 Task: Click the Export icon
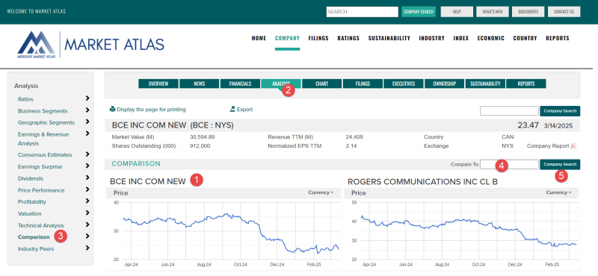[x=232, y=109]
